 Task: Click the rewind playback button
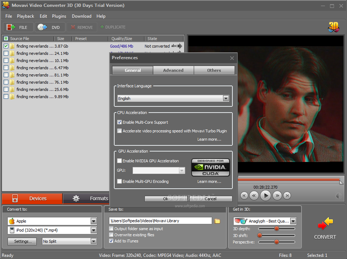pyautogui.click(x=254, y=196)
